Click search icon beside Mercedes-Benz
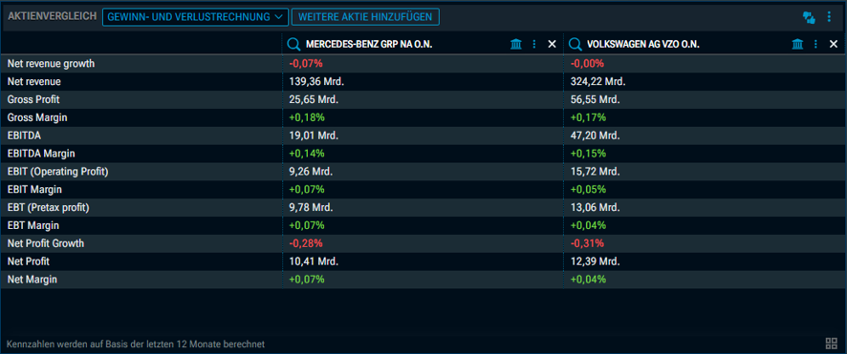 (x=293, y=45)
